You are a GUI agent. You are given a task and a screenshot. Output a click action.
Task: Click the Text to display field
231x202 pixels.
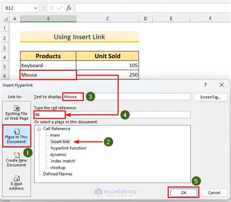pos(127,97)
